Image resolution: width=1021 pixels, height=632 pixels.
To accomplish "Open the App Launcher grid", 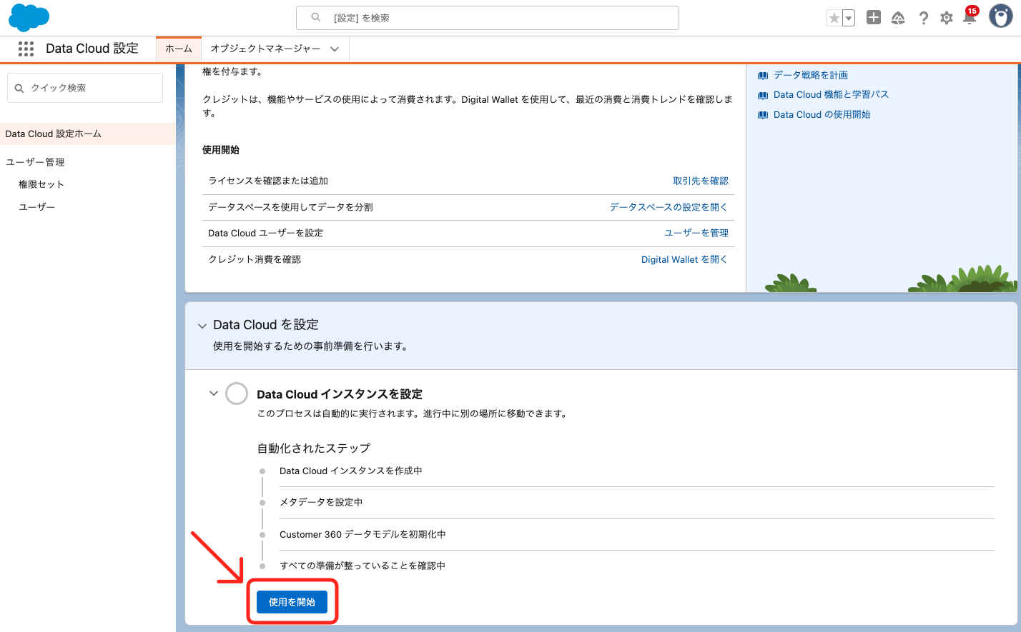I will coord(26,49).
